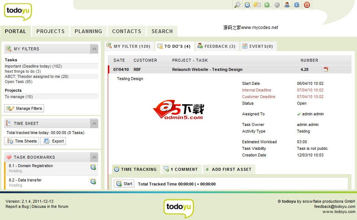Open the 1 Comment task tab

(181, 169)
